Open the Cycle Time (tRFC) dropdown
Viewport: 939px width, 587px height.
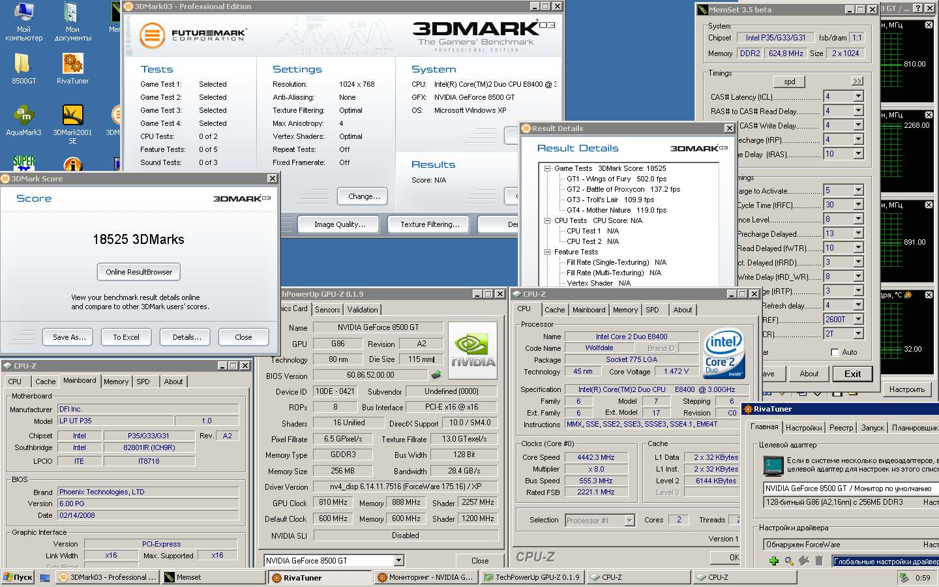tap(858, 205)
